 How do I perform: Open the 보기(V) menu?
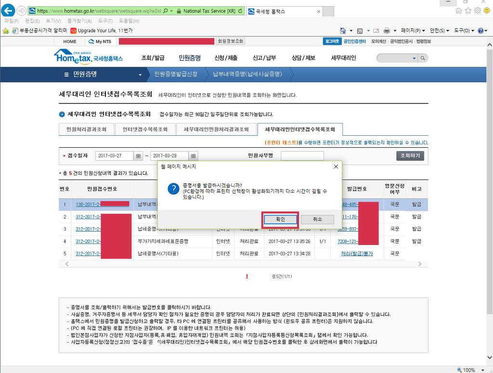tap(53, 21)
